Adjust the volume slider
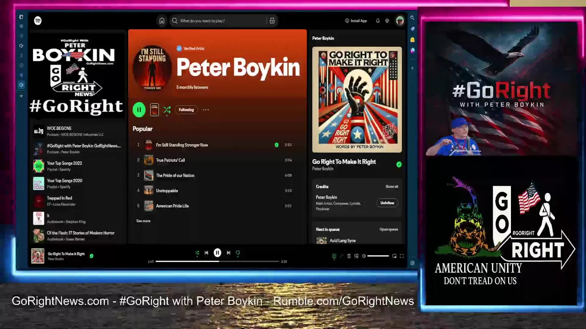 click(378, 256)
